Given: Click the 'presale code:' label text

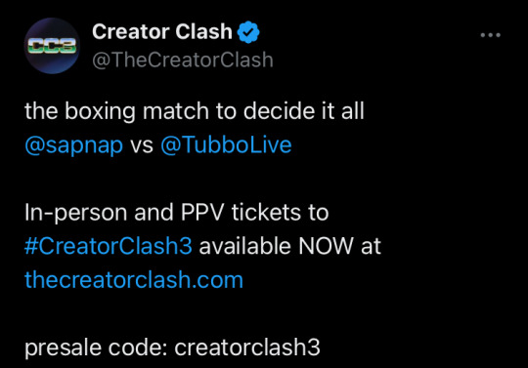Looking at the screenshot, I should click(x=96, y=348).
